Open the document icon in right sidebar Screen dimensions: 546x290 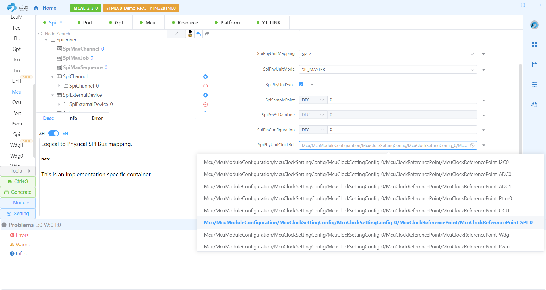coord(535,65)
